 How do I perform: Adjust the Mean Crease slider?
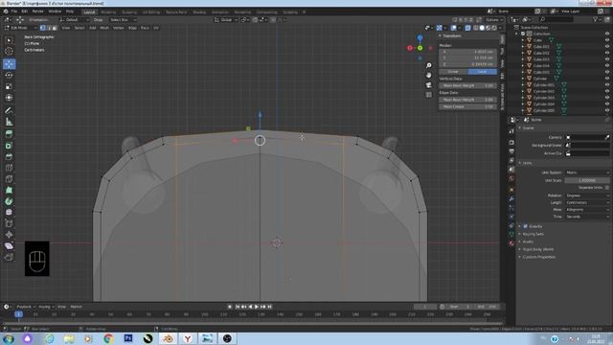(x=467, y=106)
